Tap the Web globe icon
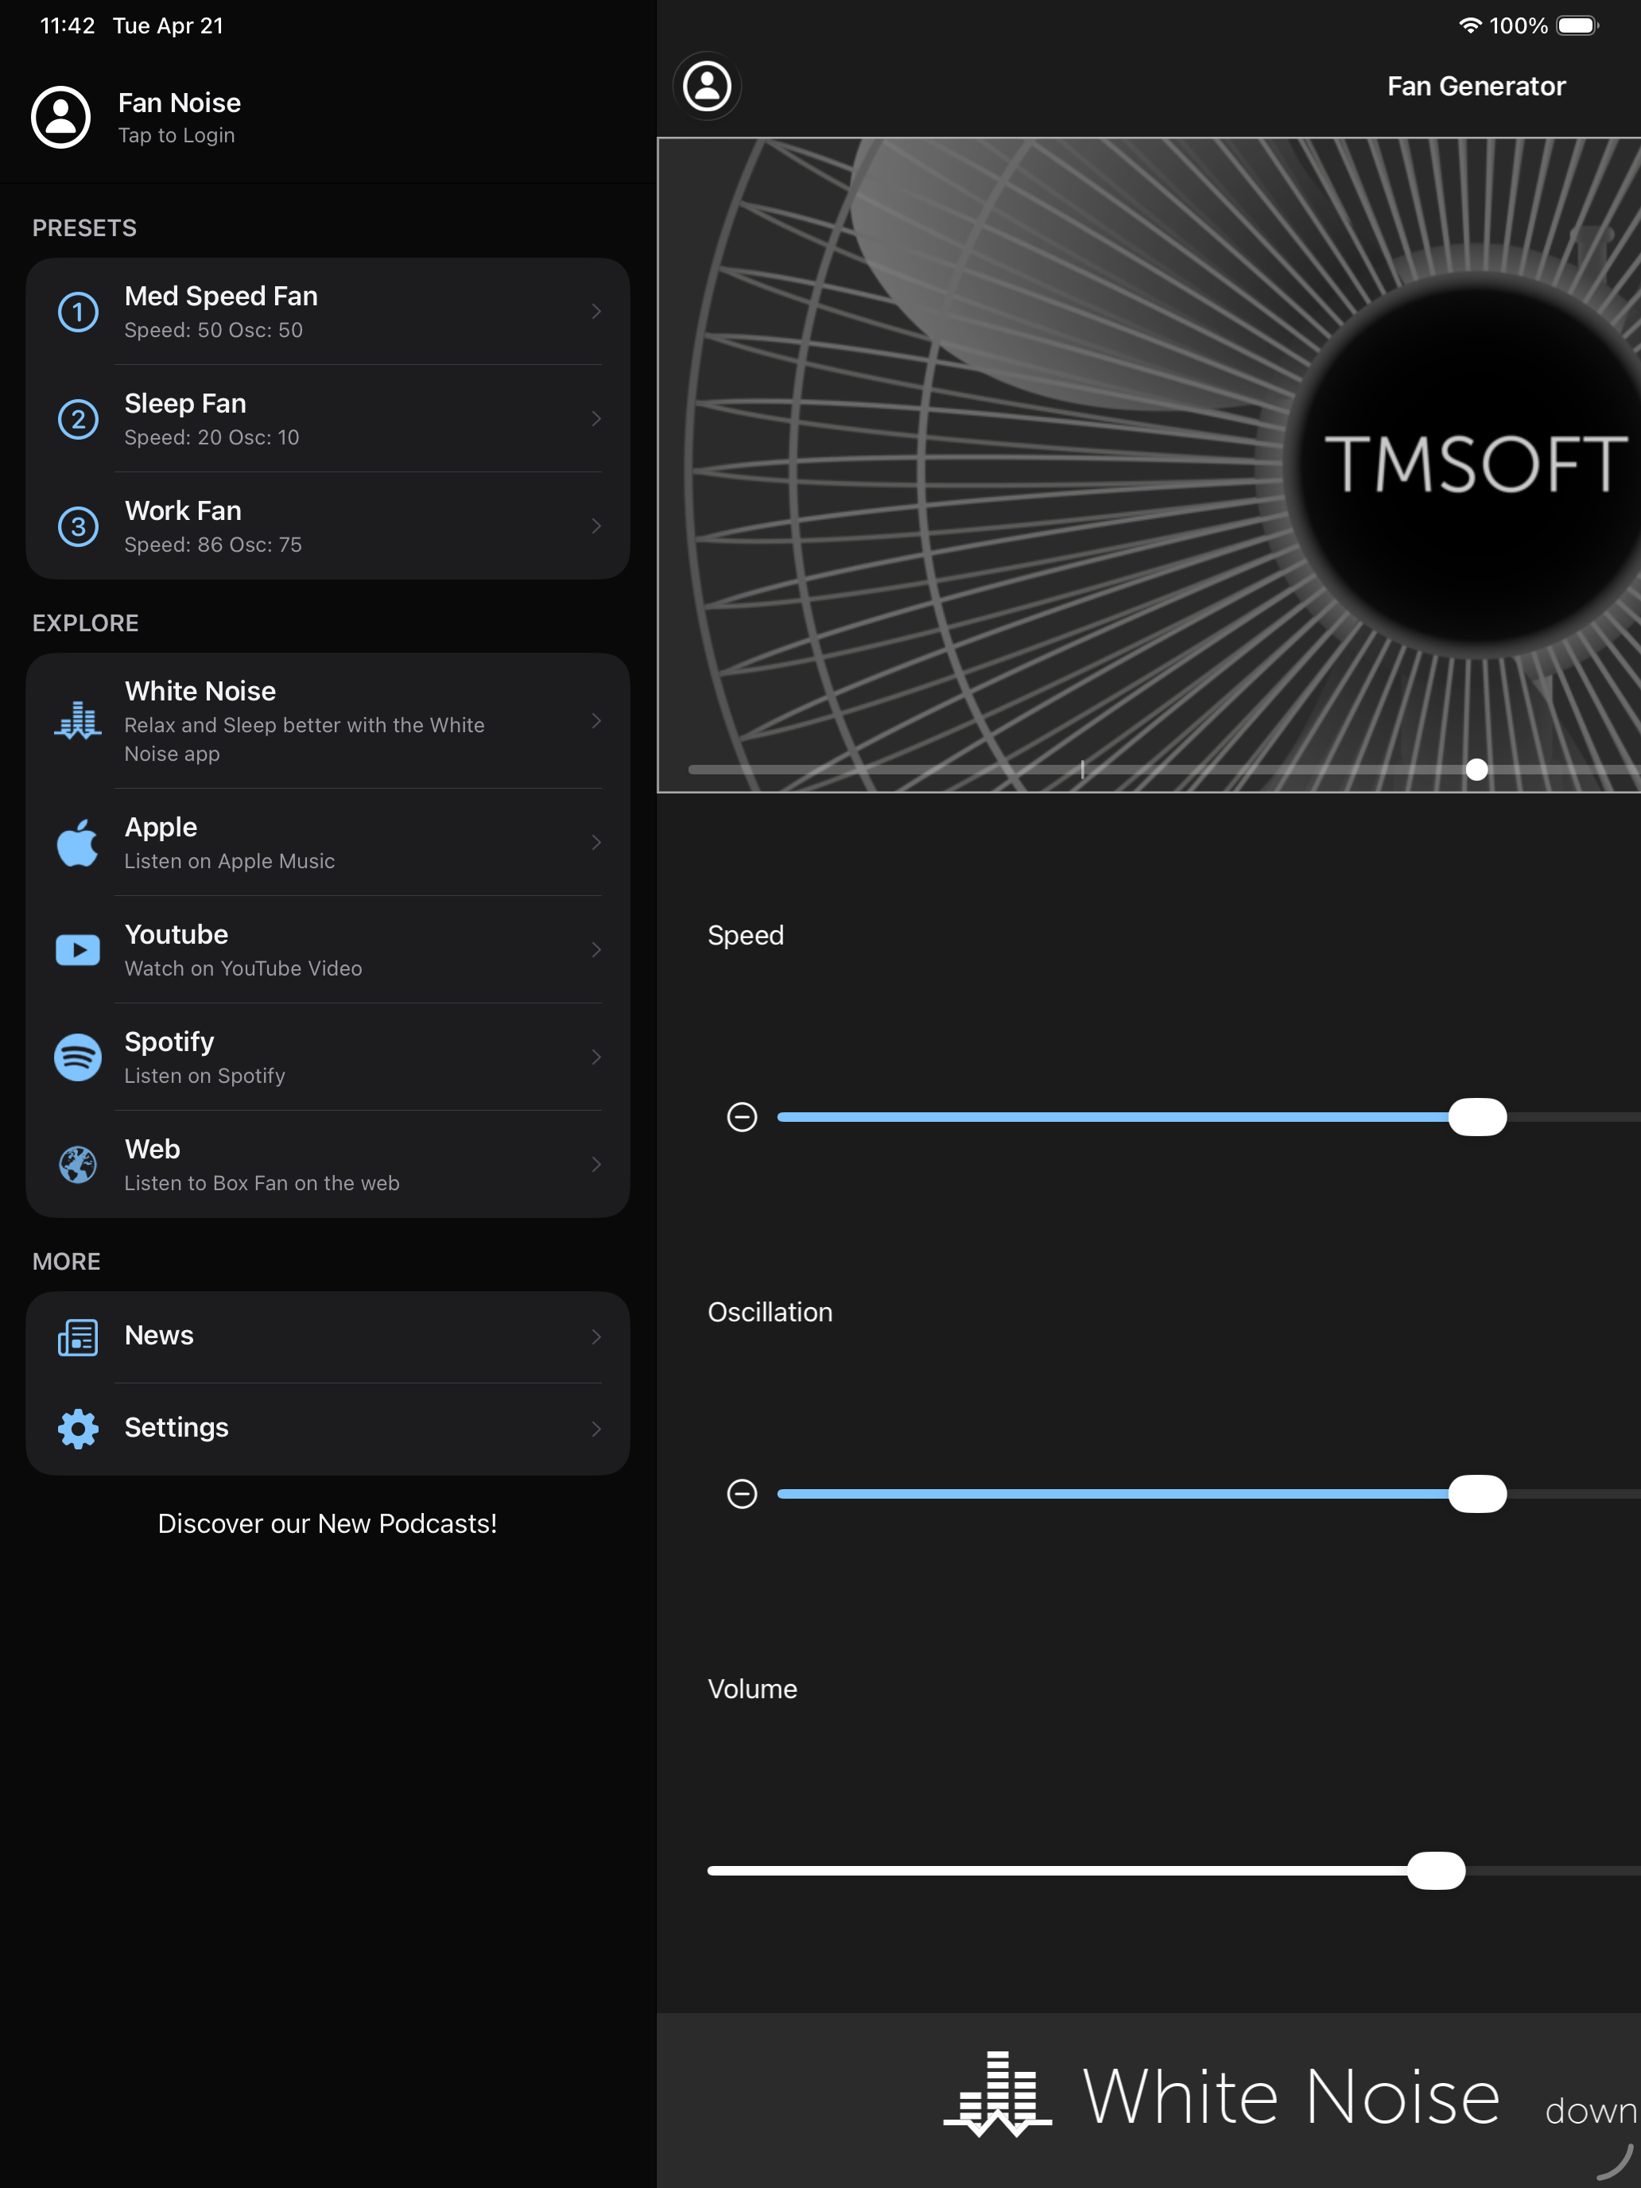The height and width of the screenshot is (2188, 1641). pyautogui.click(x=78, y=1166)
